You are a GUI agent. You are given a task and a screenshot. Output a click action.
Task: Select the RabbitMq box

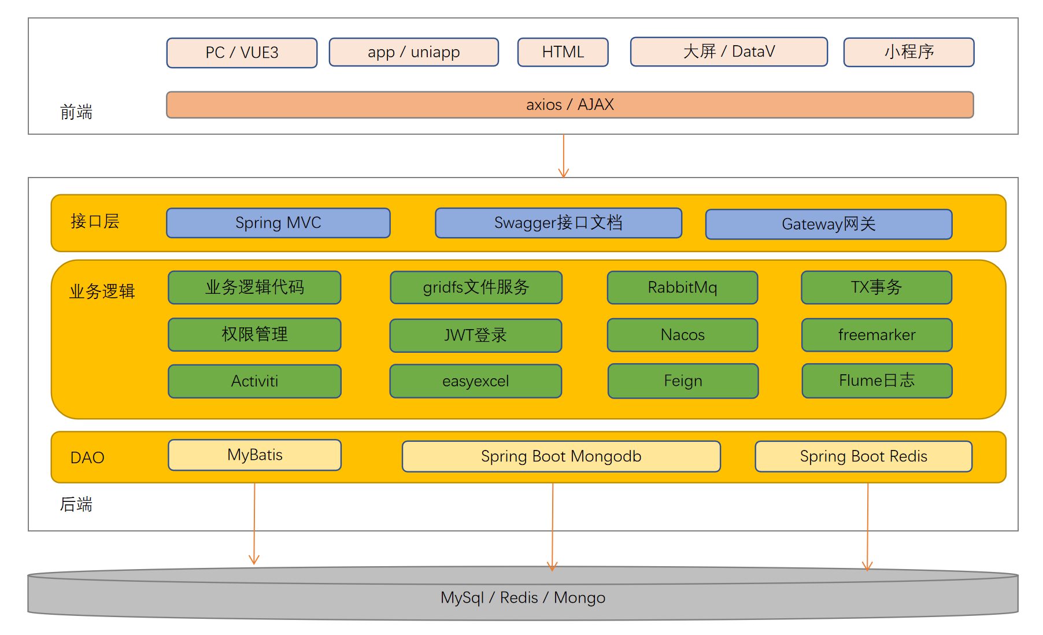point(682,287)
